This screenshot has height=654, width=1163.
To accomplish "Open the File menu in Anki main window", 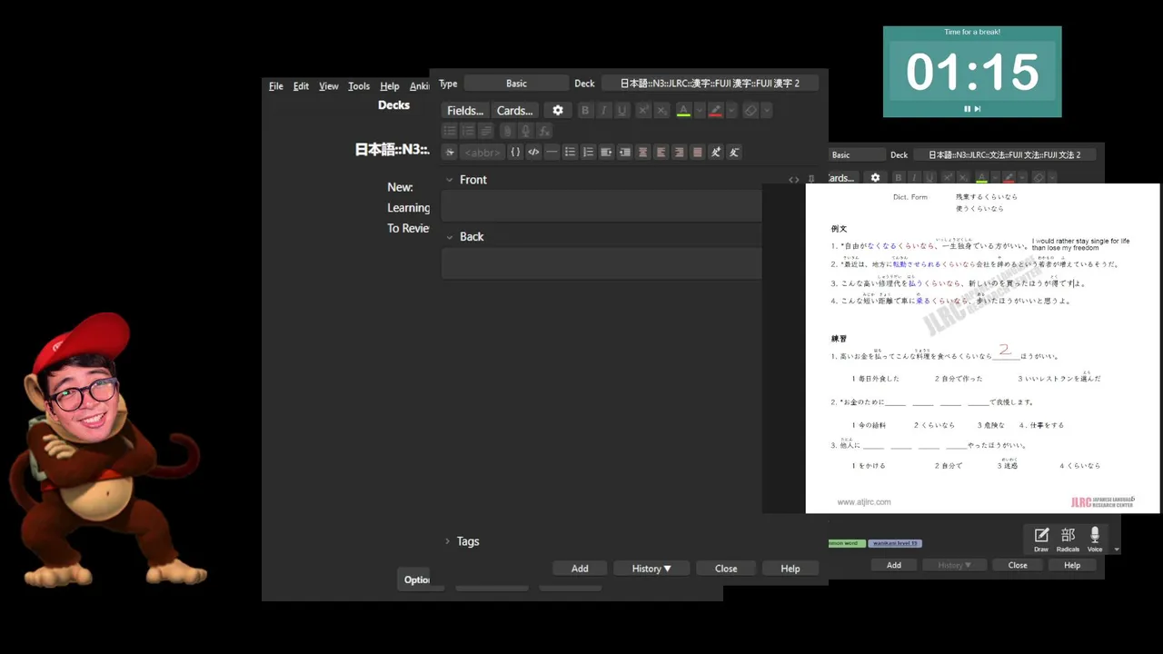I will 276,86.
